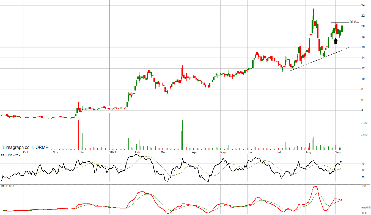This screenshot has height=215, width=371.
Task: Click the 12 price axis label
Action: coord(363,69)
